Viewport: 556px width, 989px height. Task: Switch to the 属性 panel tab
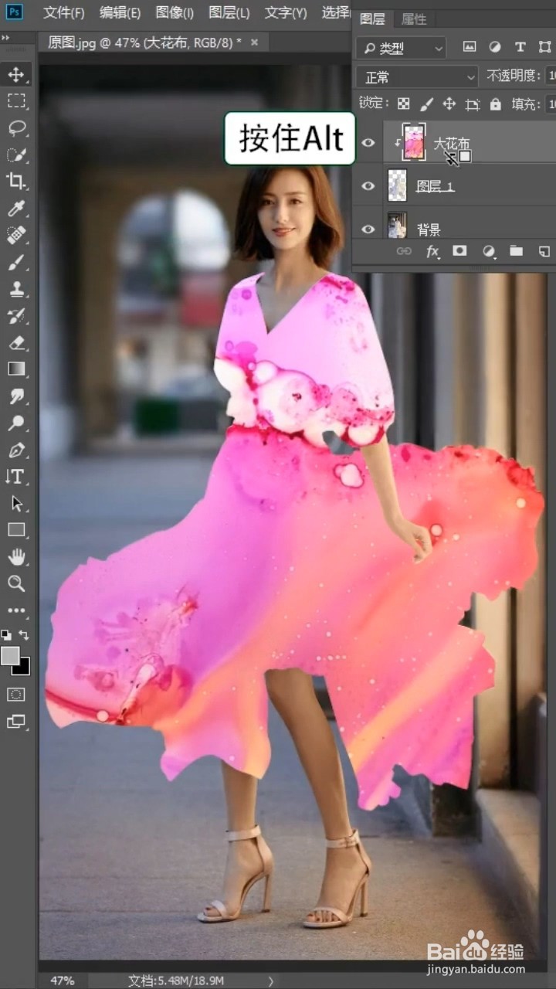click(x=414, y=19)
